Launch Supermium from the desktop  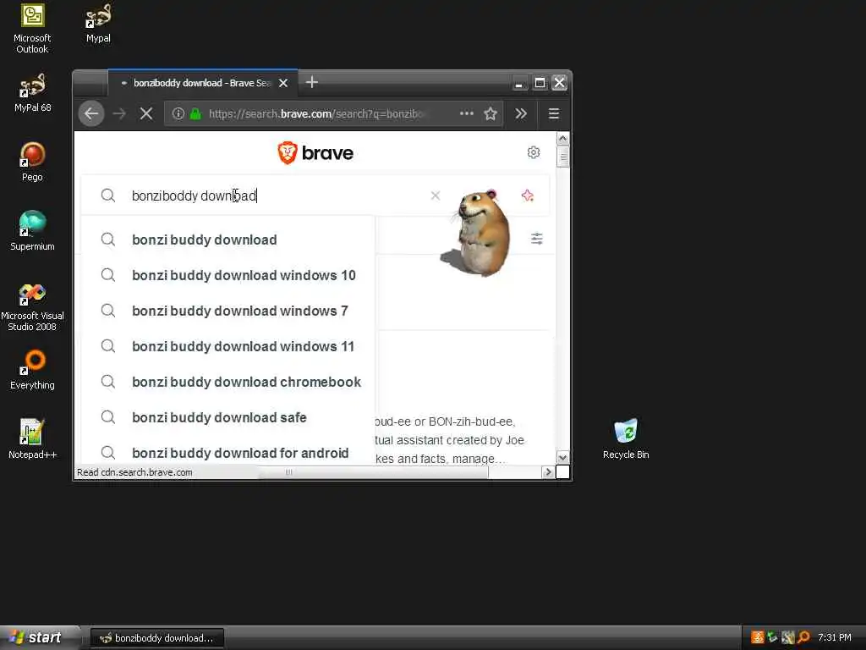click(32, 230)
